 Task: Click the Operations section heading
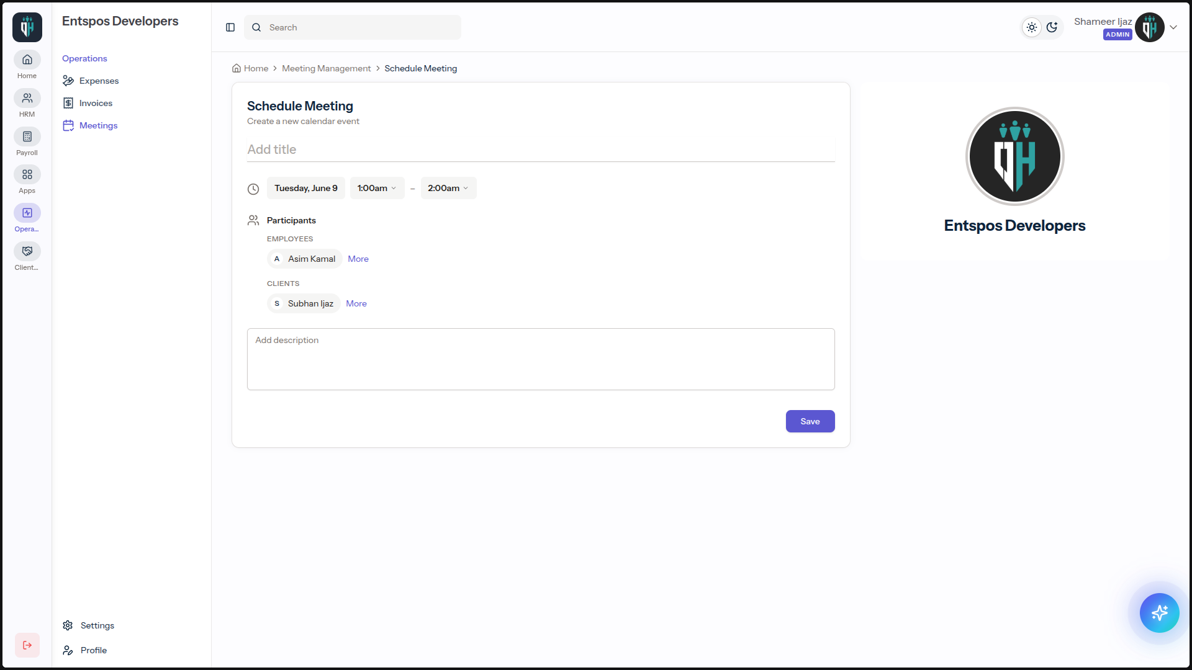pyautogui.click(x=84, y=58)
